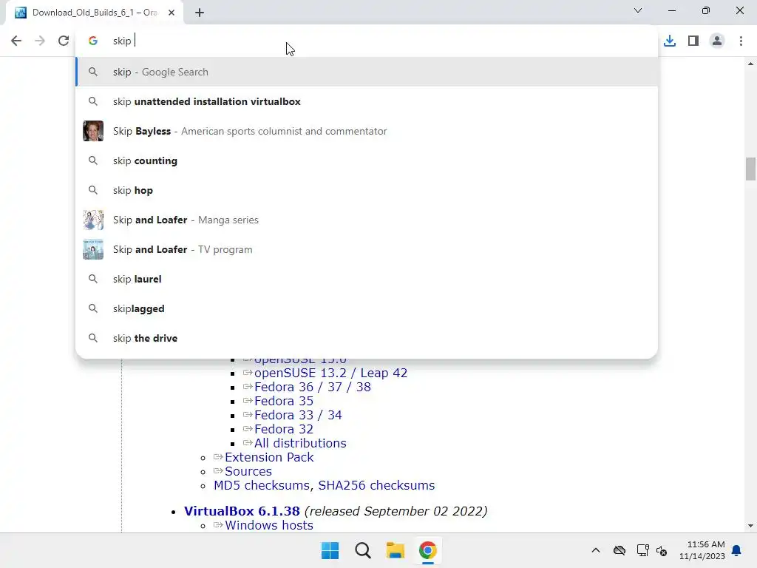Open the notification bell icon

click(737, 550)
